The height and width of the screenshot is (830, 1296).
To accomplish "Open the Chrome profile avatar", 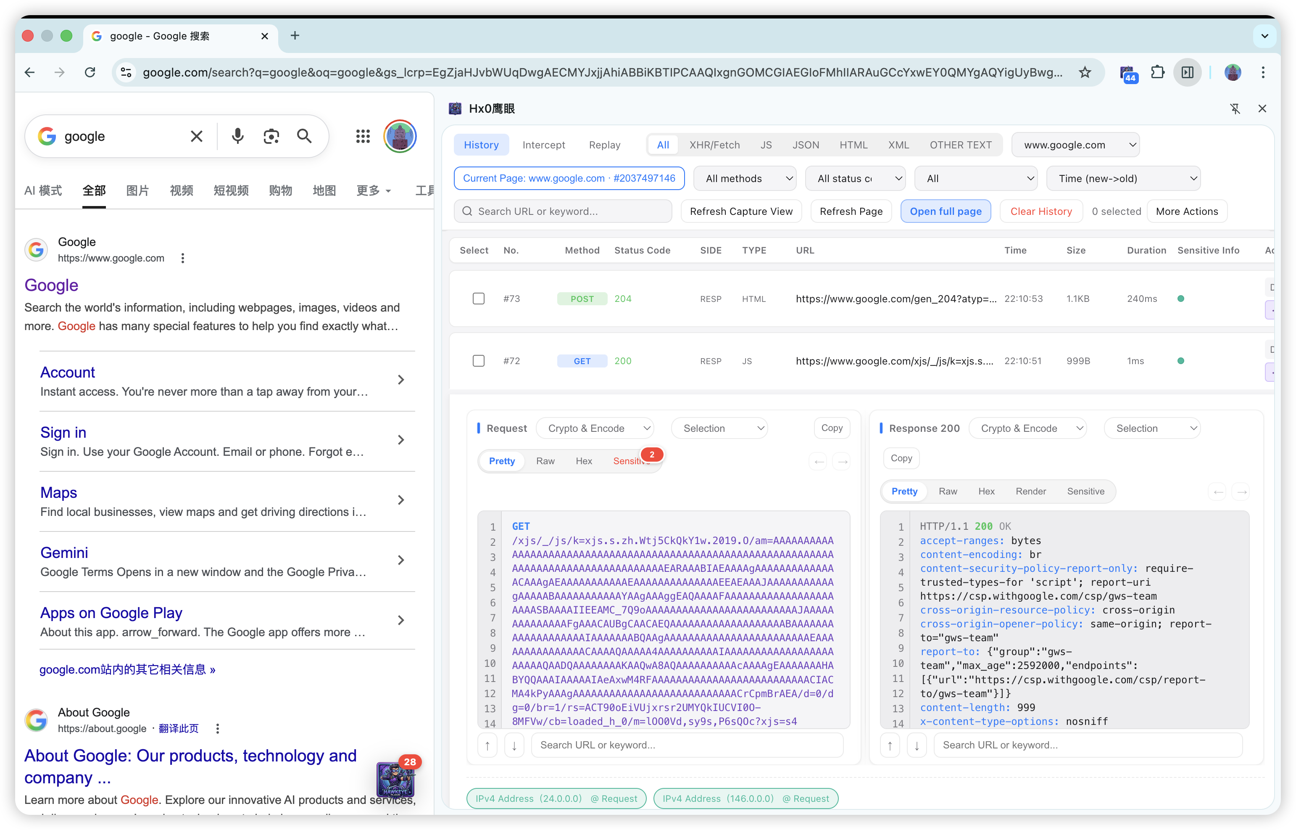I will pos(1233,72).
